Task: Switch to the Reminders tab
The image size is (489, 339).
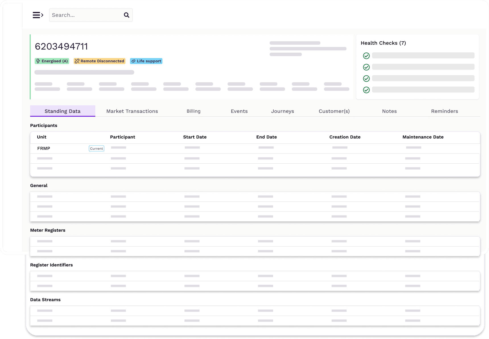Action: point(444,111)
